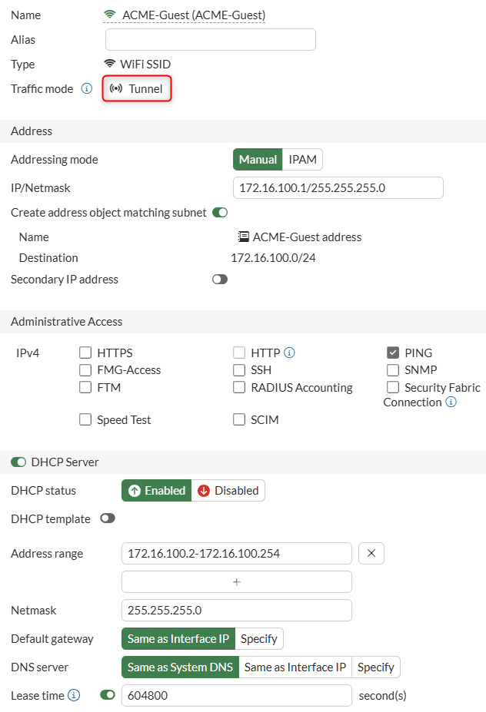Click the 172.16.100.0/24 destination value
The height and width of the screenshot is (712, 486).
(x=273, y=257)
